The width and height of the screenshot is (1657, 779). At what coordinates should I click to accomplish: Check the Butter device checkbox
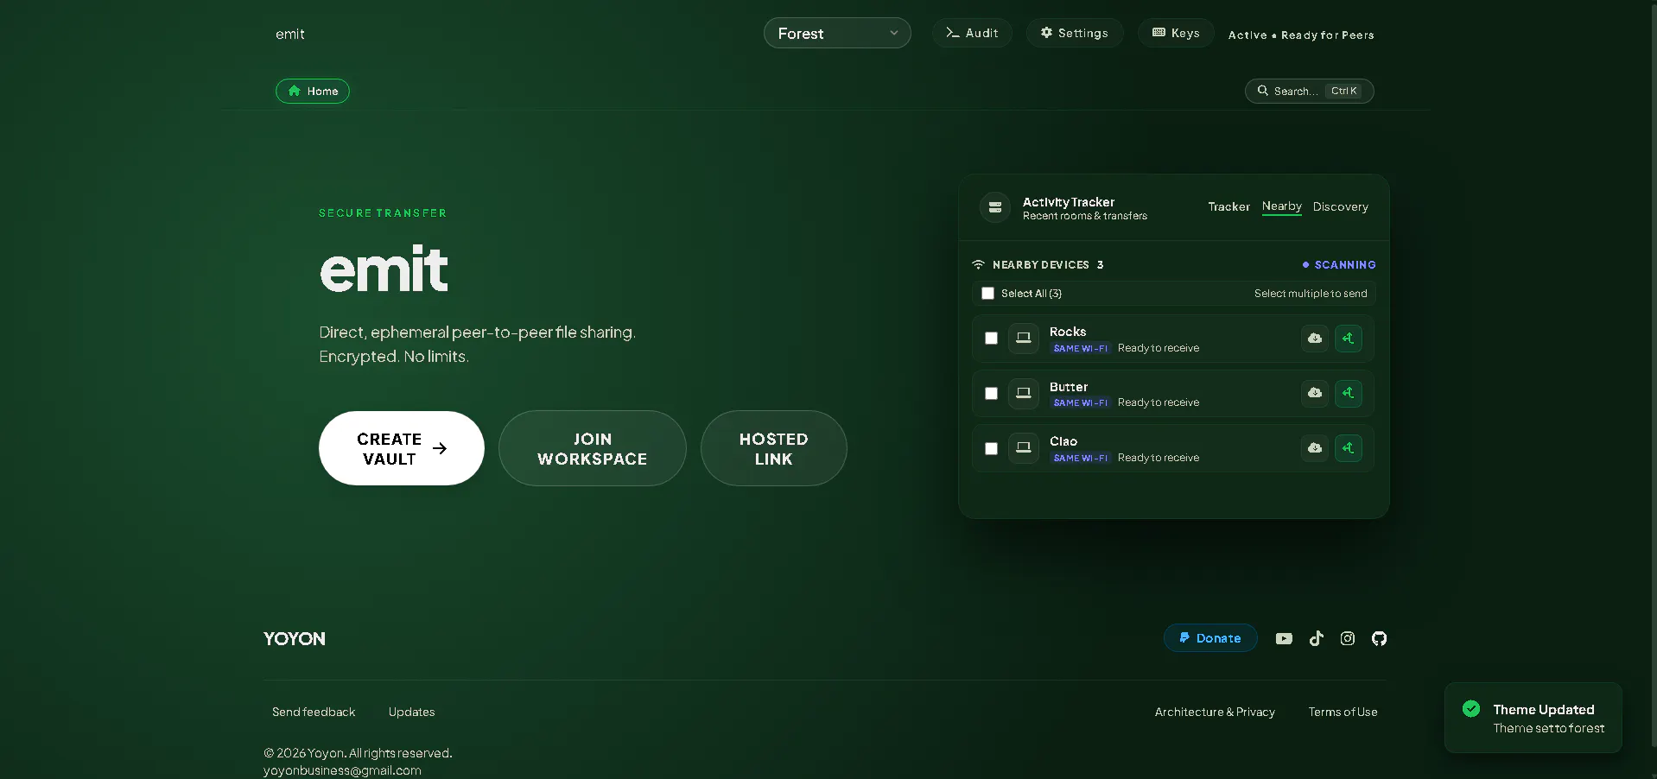coord(991,393)
